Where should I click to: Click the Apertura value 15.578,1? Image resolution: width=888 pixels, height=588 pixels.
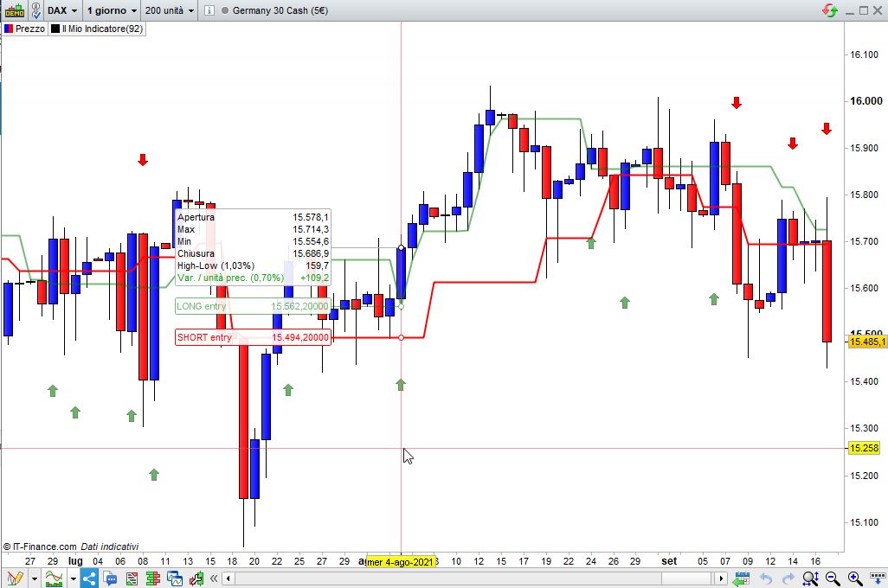click(x=311, y=217)
